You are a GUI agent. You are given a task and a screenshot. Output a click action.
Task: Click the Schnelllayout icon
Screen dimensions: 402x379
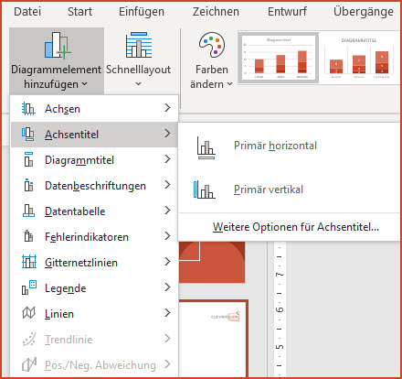(x=139, y=45)
